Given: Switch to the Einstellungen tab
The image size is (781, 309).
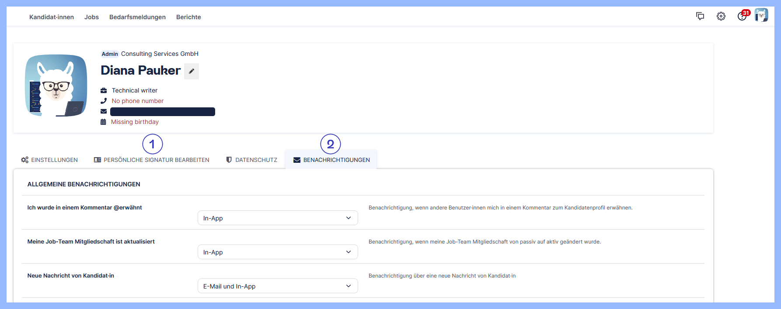Looking at the screenshot, I should pos(49,160).
